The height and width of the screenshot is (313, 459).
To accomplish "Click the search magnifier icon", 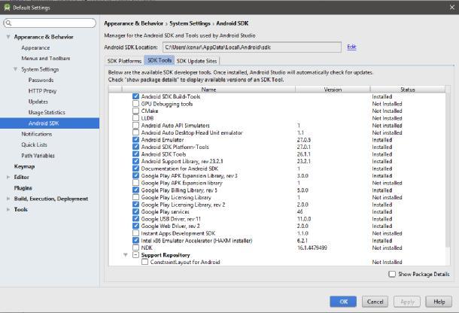I will click(x=8, y=23).
